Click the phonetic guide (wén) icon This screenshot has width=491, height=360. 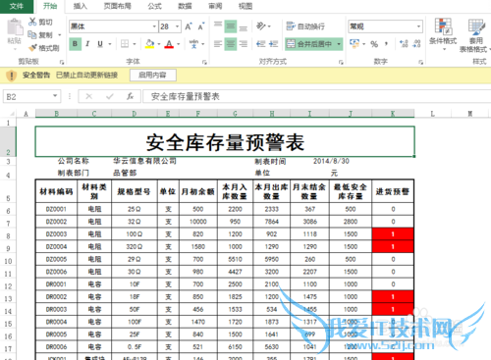pyautogui.click(x=194, y=44)
